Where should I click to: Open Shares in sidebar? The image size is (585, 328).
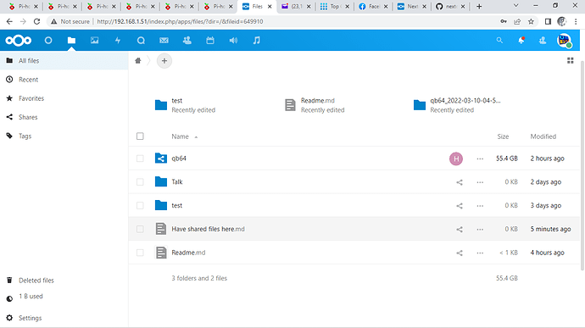[x=64, y=117]
